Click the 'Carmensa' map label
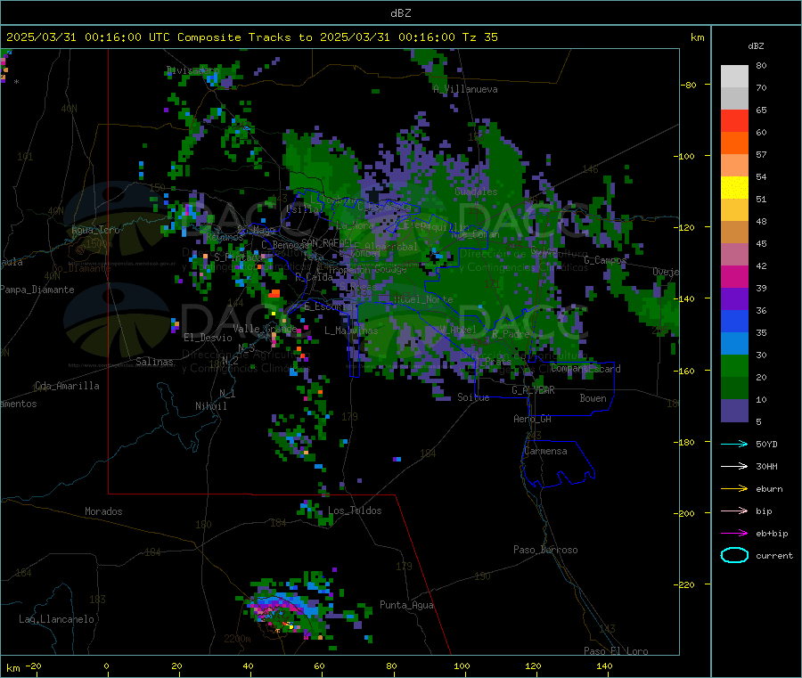This screenshot has height=678, width=802. click(x=545, y=451)
